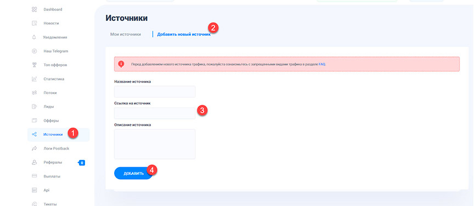Viewport: 474px width, 206px height.
Task: Focus the Ссылка на источник field
Action: pos(155,113)
